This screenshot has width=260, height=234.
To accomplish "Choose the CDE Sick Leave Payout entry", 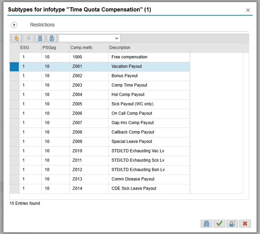I will click(x=134, y=188).
